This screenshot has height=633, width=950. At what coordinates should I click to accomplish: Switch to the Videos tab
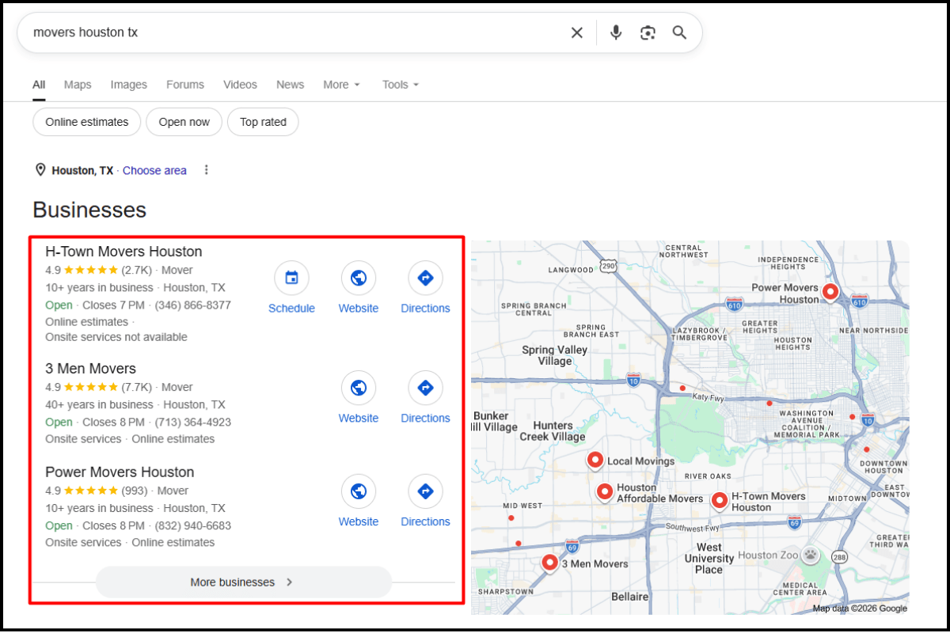(240, 85)
